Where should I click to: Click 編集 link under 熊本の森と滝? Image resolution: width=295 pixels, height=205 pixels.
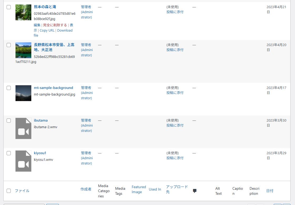click(37, 25)
